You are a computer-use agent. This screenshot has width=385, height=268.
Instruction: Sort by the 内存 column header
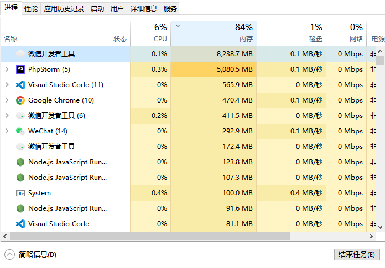(x=214, y=34)
